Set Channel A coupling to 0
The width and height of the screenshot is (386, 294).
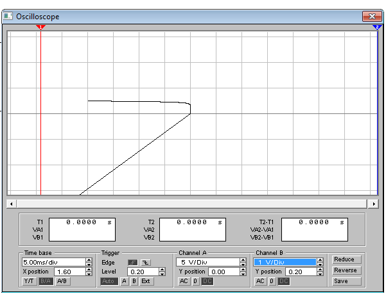pos(195,281)
